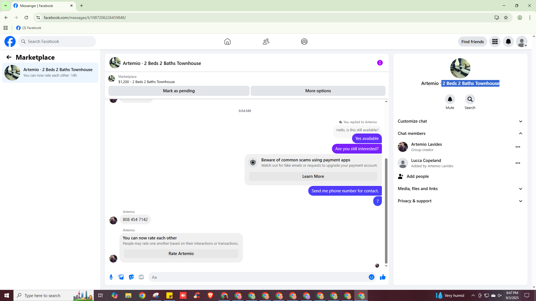Expand the Customize chat section
536x301 pixels.
[460, 121]
